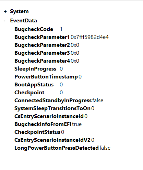Viewport: 143px width, 170px height.
Task: Select the SleepInProgress entry
Action: click(39, 69)
